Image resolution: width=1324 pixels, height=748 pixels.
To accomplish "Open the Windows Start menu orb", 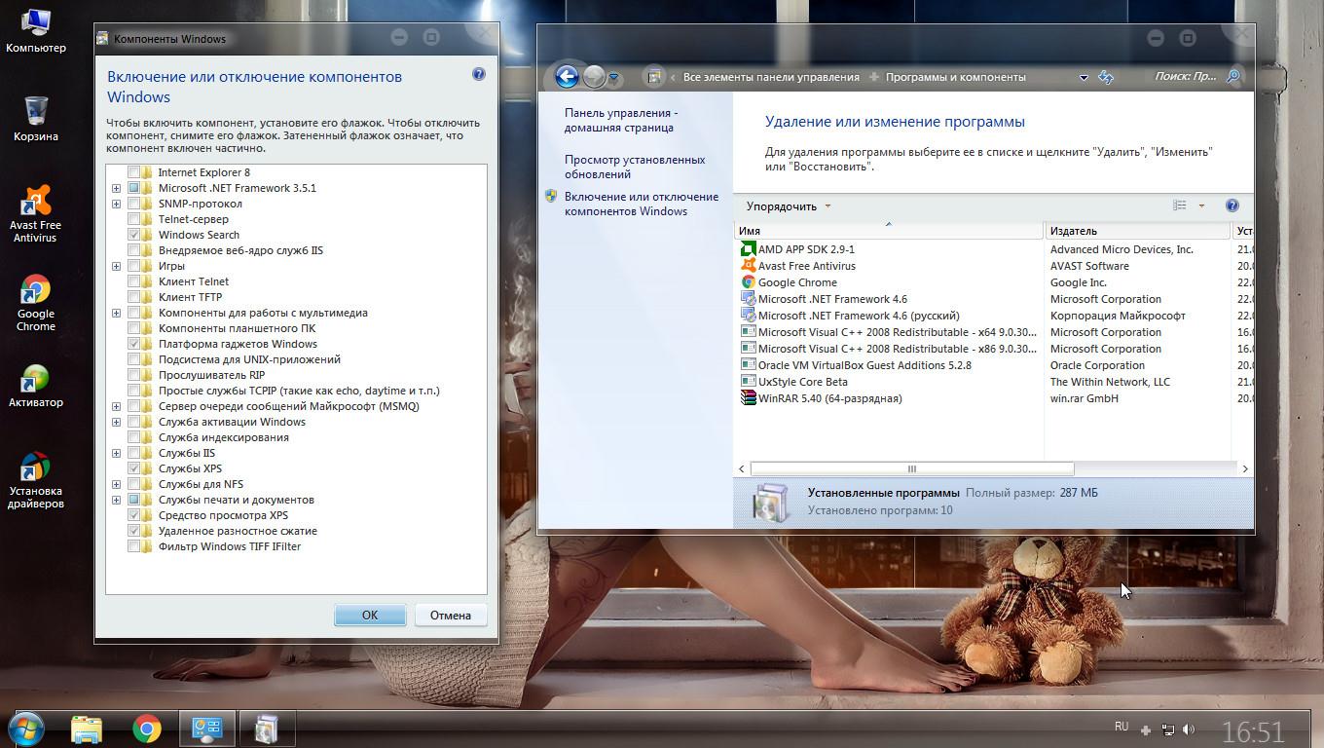I will (25, 729).
